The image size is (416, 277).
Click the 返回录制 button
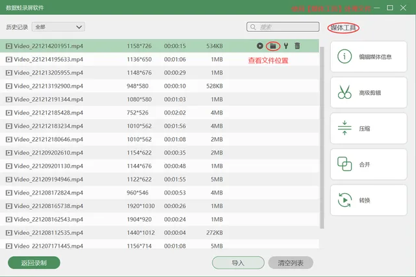[x=34, y=263]
